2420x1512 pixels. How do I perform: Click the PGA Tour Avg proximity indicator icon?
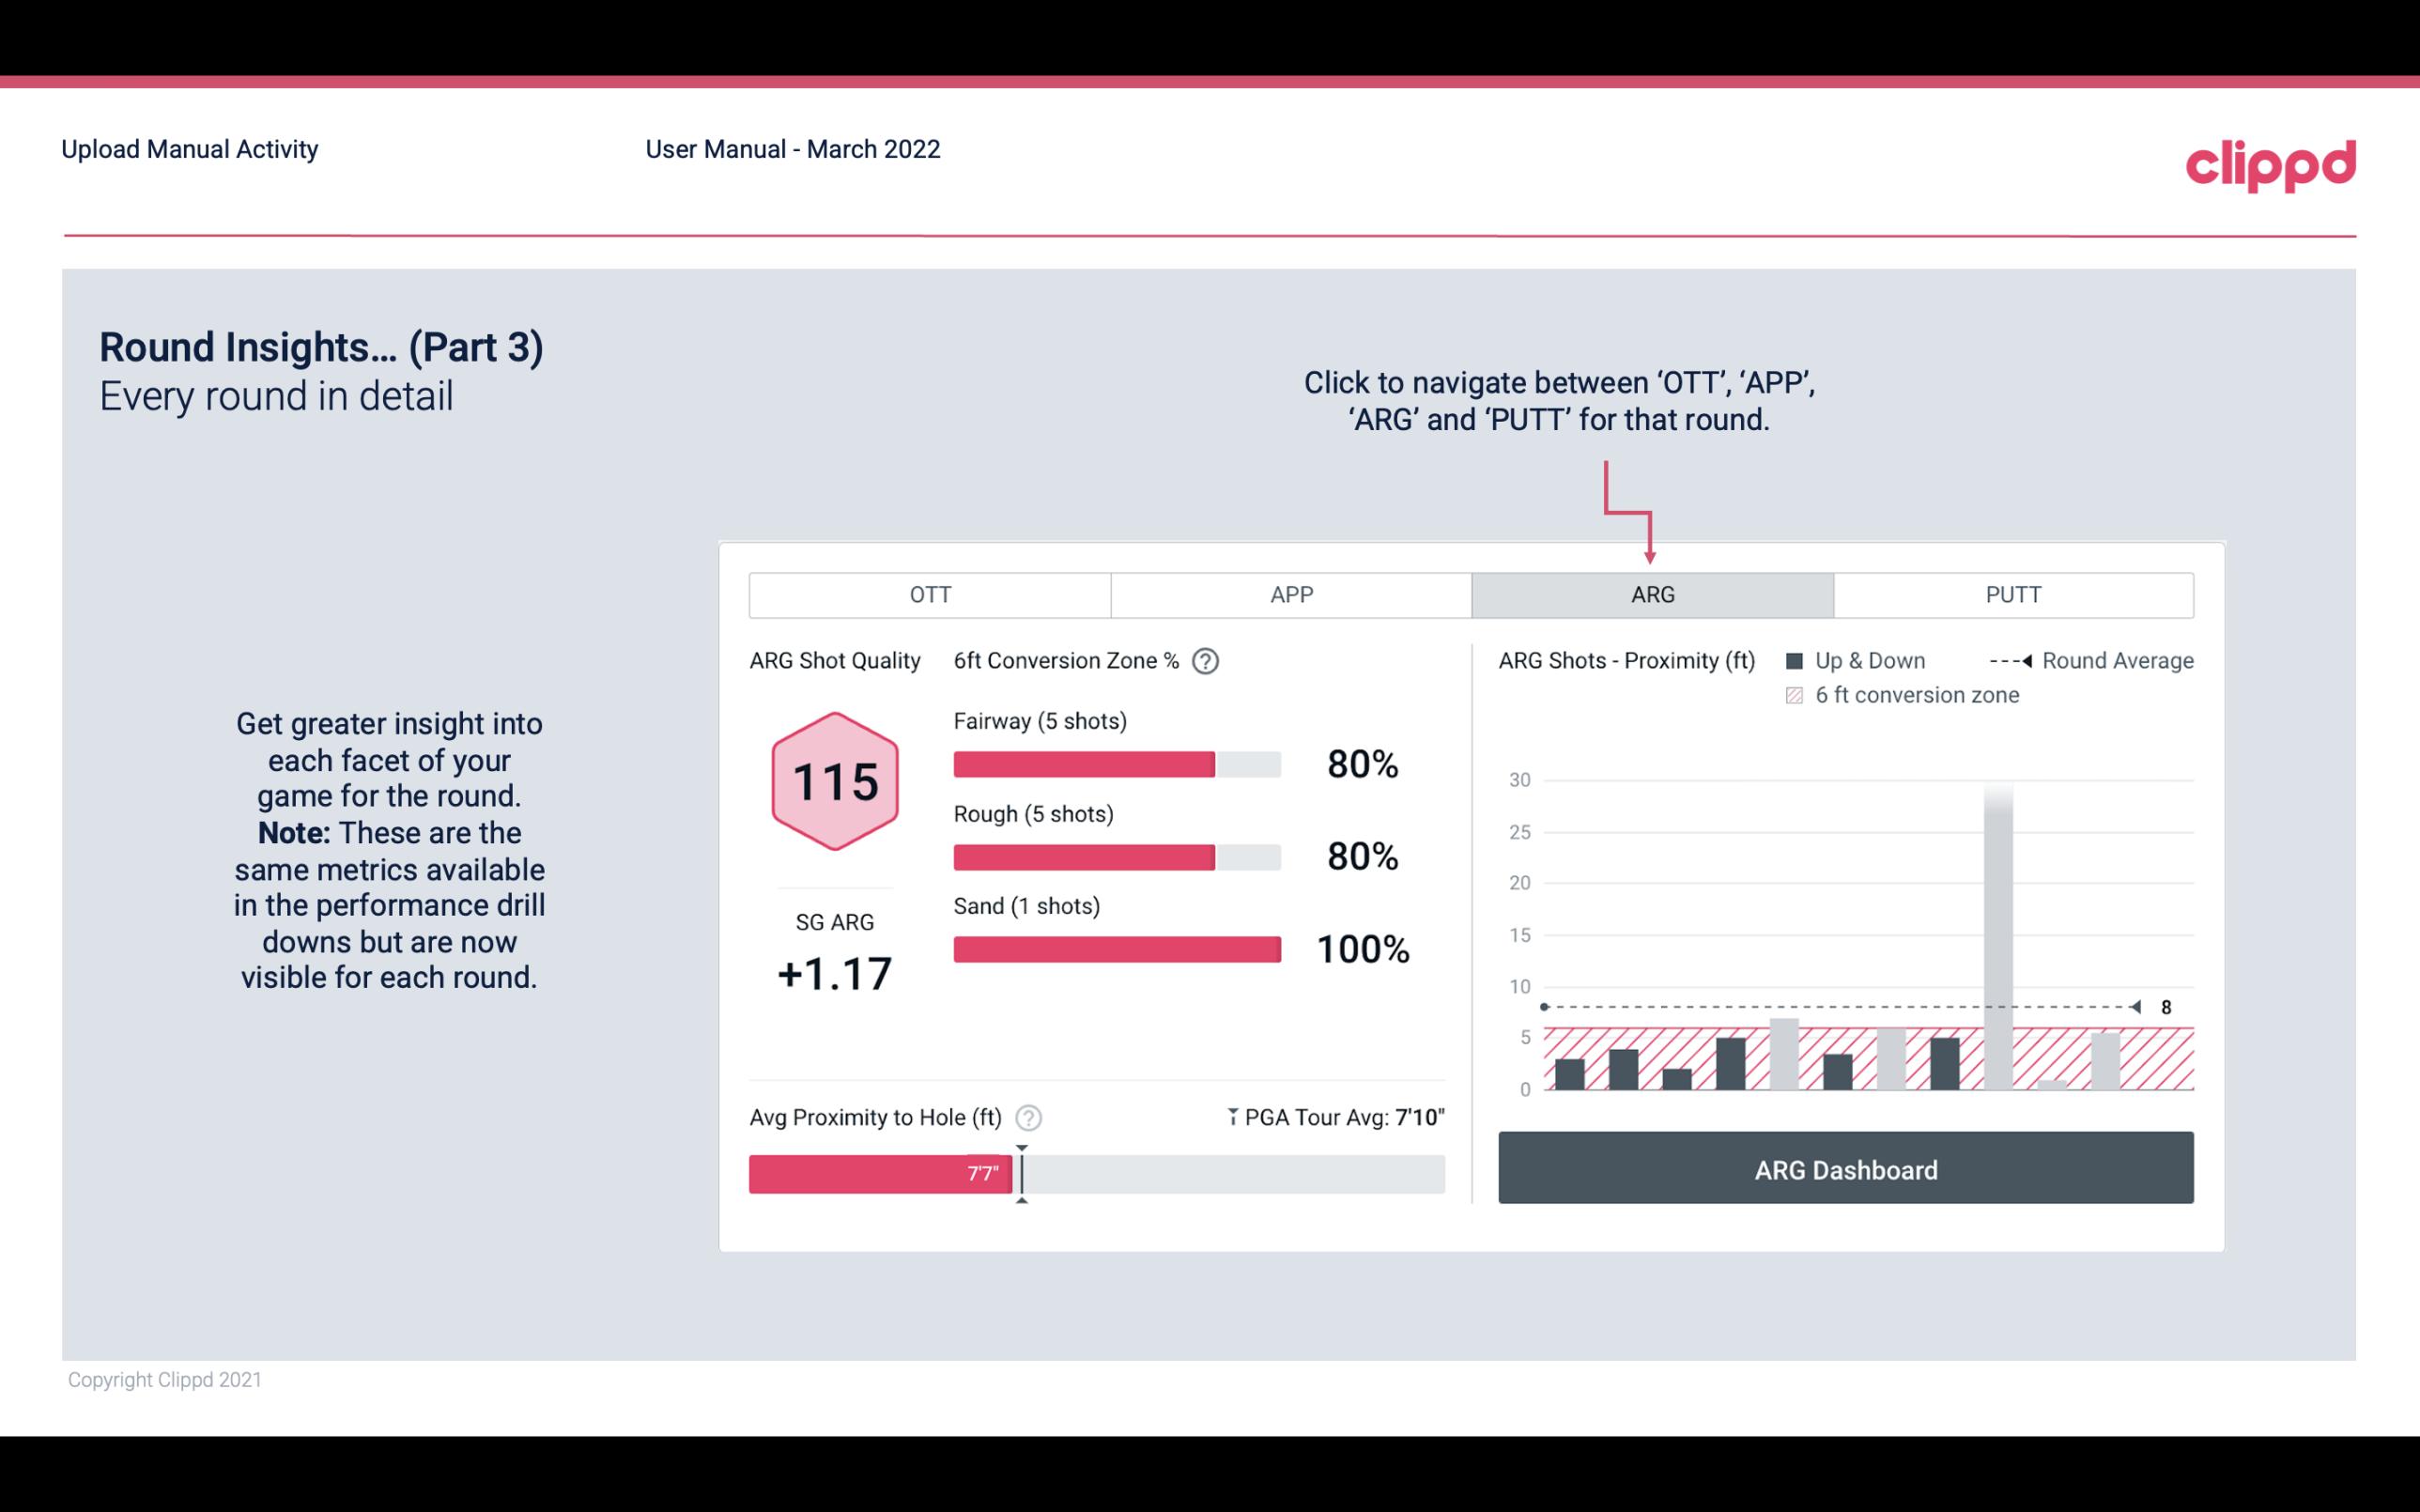pyautogui.click(x=1224, y=1115)
